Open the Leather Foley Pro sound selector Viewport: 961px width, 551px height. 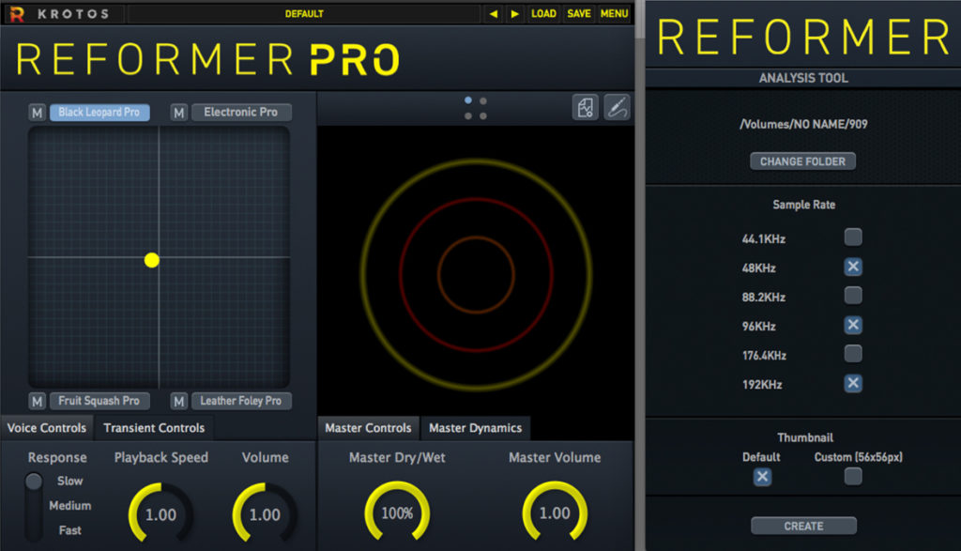coord(241,401)
